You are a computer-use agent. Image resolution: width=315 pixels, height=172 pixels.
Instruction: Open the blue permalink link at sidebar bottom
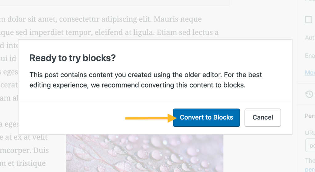tap(310, 170)
